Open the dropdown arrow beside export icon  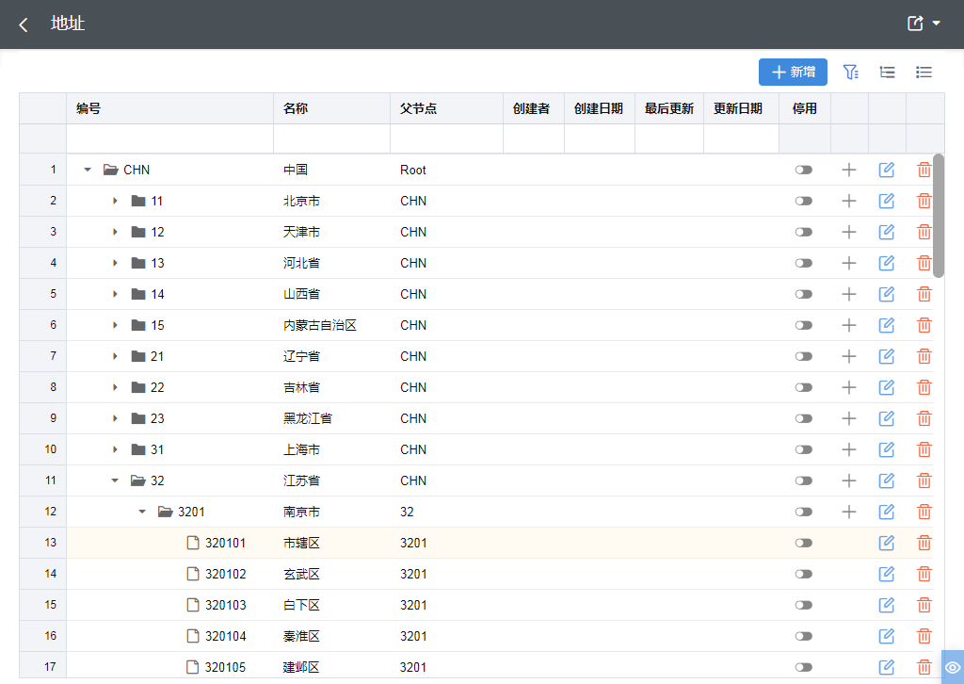pyautogui.click(x=937, y=24)
